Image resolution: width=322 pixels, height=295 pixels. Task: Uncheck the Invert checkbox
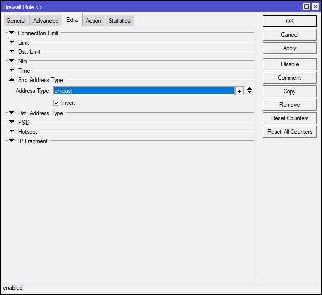click(56, 103)
